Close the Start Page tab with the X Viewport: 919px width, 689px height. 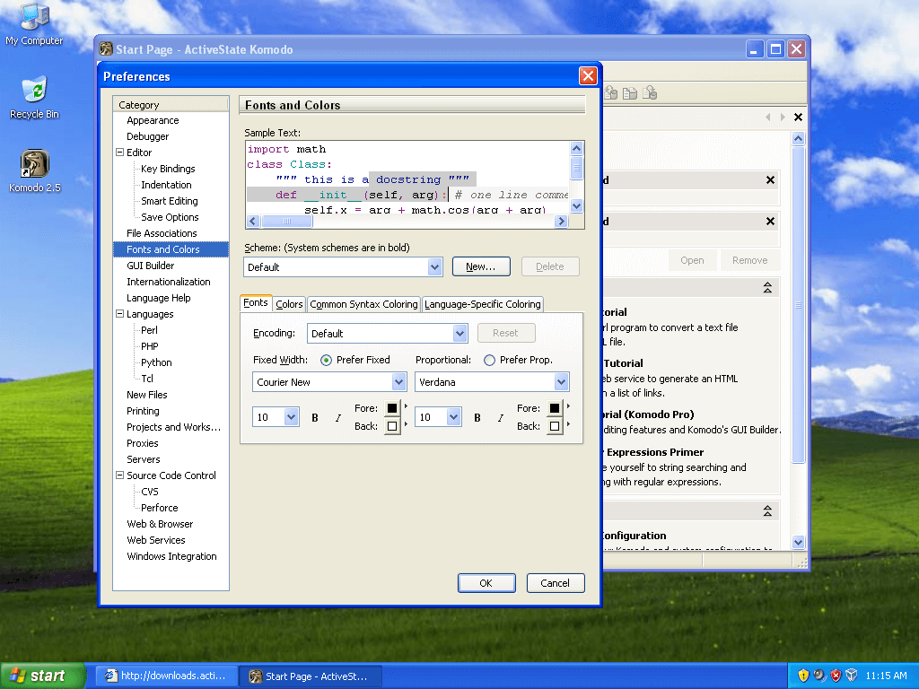point(798,118)
